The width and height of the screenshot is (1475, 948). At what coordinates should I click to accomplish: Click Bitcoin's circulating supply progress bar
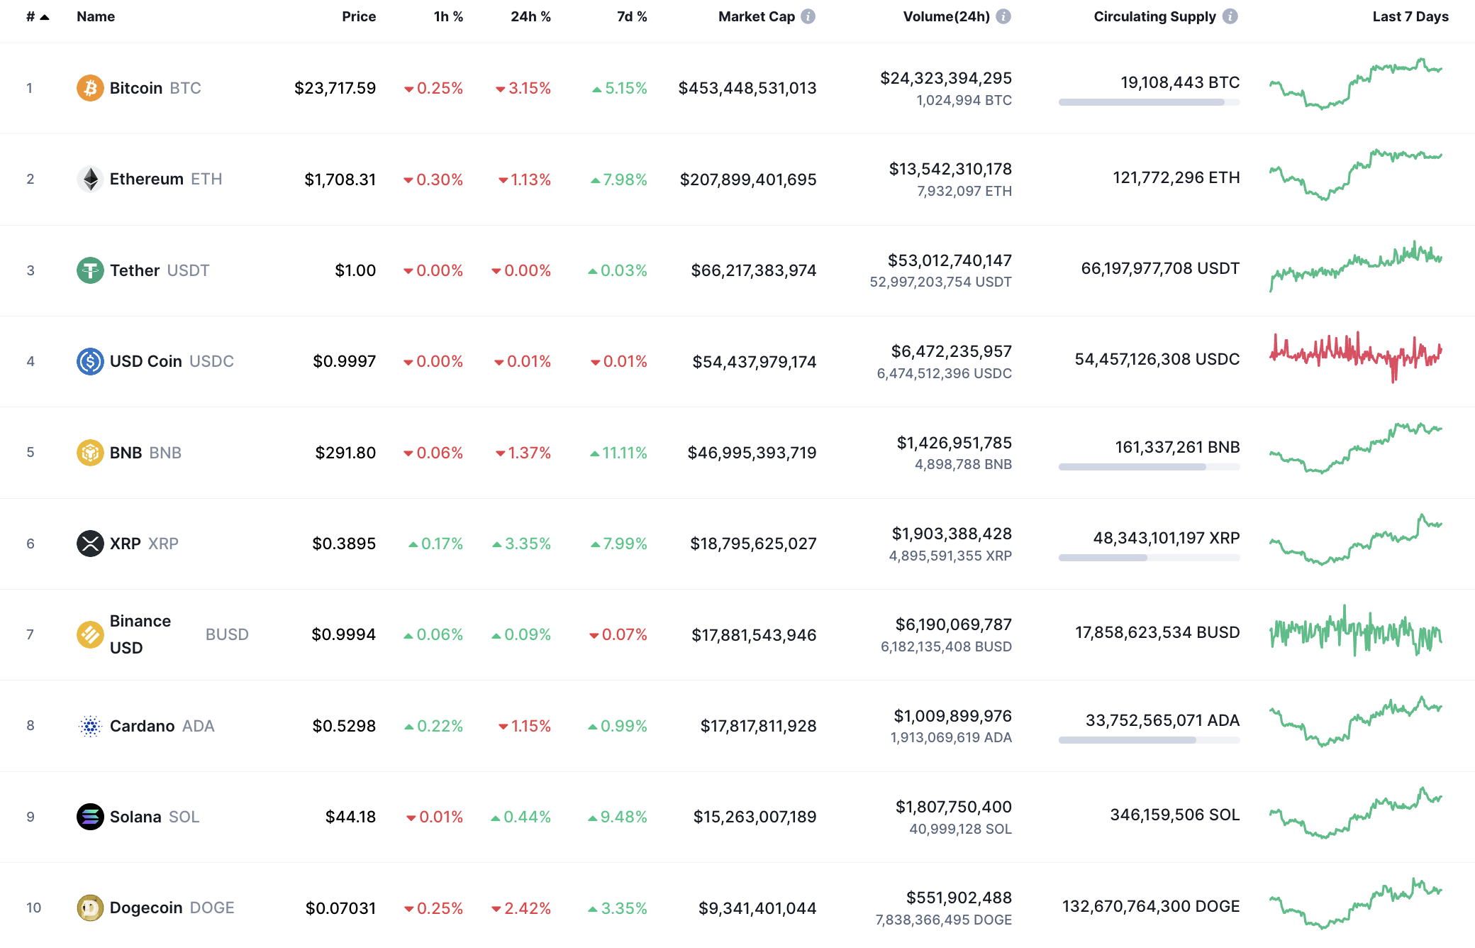(x=1149, y=103)
